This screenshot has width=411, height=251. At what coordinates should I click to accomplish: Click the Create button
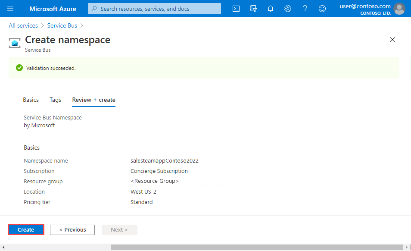tap(26, 229)
